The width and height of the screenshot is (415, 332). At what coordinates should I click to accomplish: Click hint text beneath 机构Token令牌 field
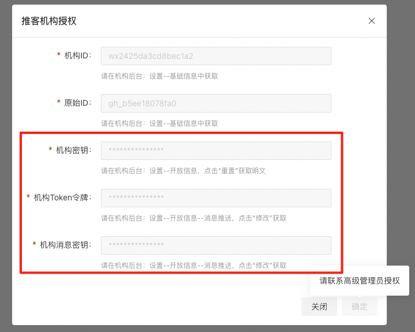(x=194, y=218)
